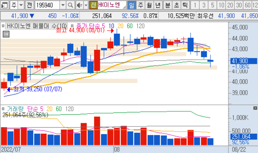
Task: Click the 종가 단순 moving average label
Action: (88, 26)
